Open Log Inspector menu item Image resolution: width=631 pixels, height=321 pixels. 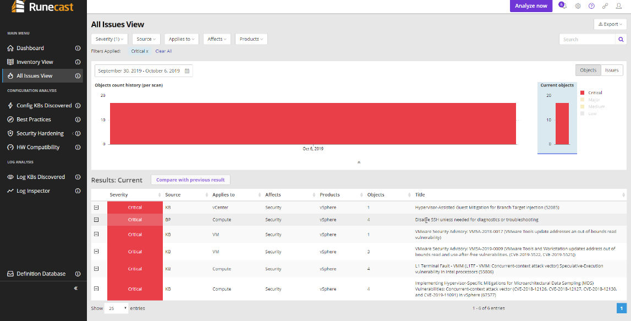(33, 191)
